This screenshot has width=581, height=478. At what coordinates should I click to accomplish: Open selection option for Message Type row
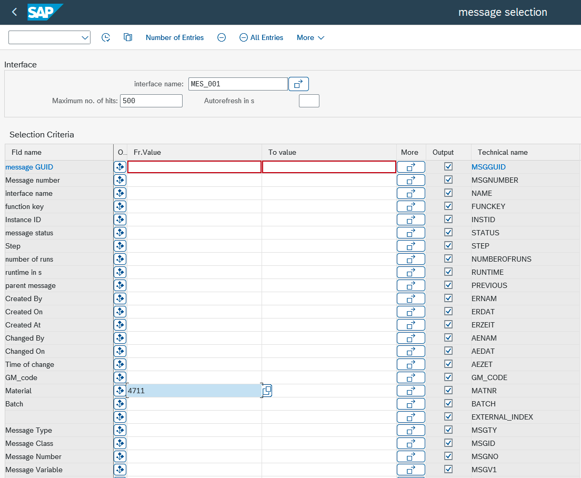(x=120, y=430)
